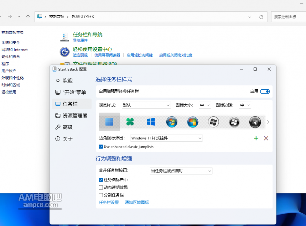306x226 pixels.
Task: Open the recent locations dropdown arrow
Action: pos(19,17)
